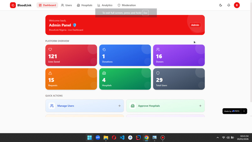Click the Approve Hospitals quick action

[165, 106]
